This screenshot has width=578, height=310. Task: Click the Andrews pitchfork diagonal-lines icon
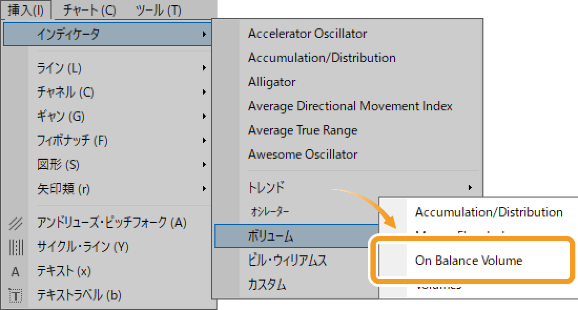pyautogui.click(x=15, y=223)
